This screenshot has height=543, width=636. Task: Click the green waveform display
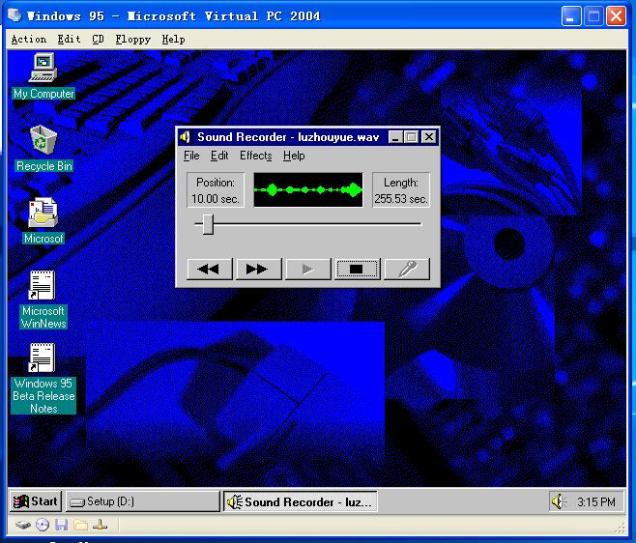[308, 189]
